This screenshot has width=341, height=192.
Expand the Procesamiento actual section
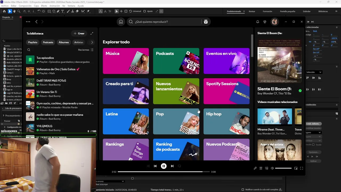[3, 115]
